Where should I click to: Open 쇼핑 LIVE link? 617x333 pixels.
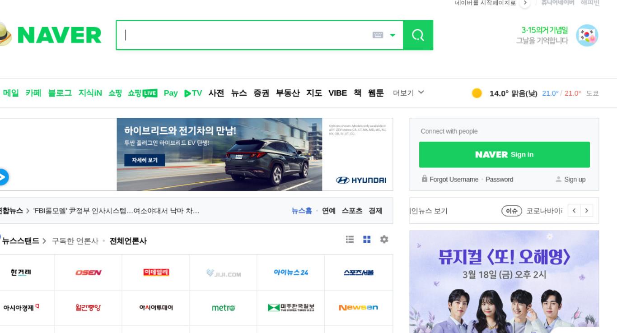142,93
